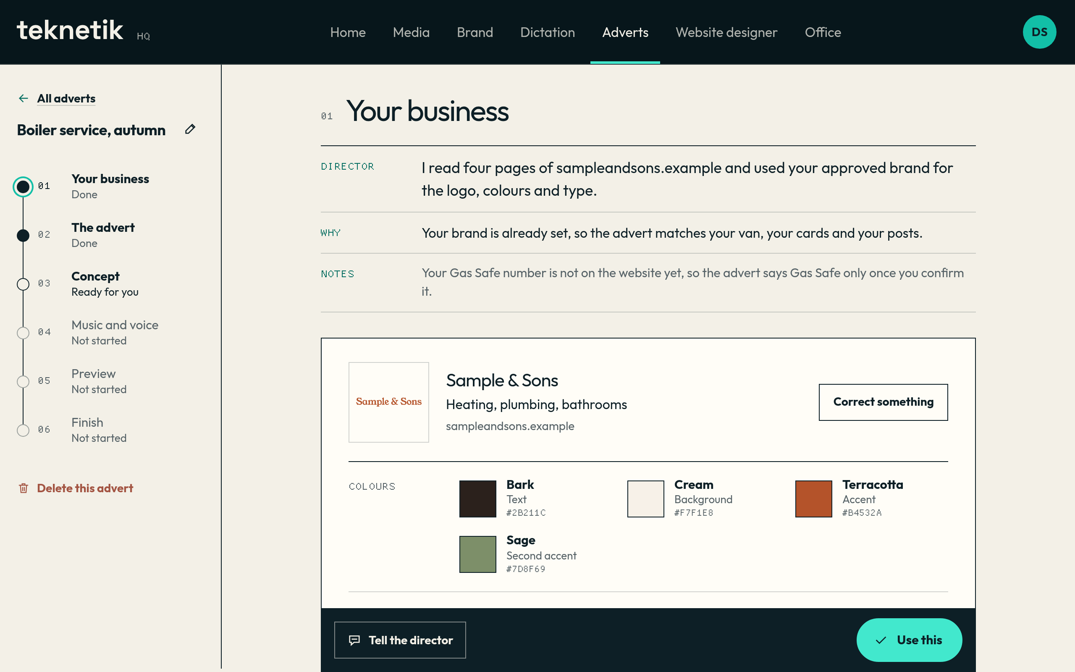
Task: Click the hex value #B4532A
Action: pyautogui.click(x=862, y=513)
